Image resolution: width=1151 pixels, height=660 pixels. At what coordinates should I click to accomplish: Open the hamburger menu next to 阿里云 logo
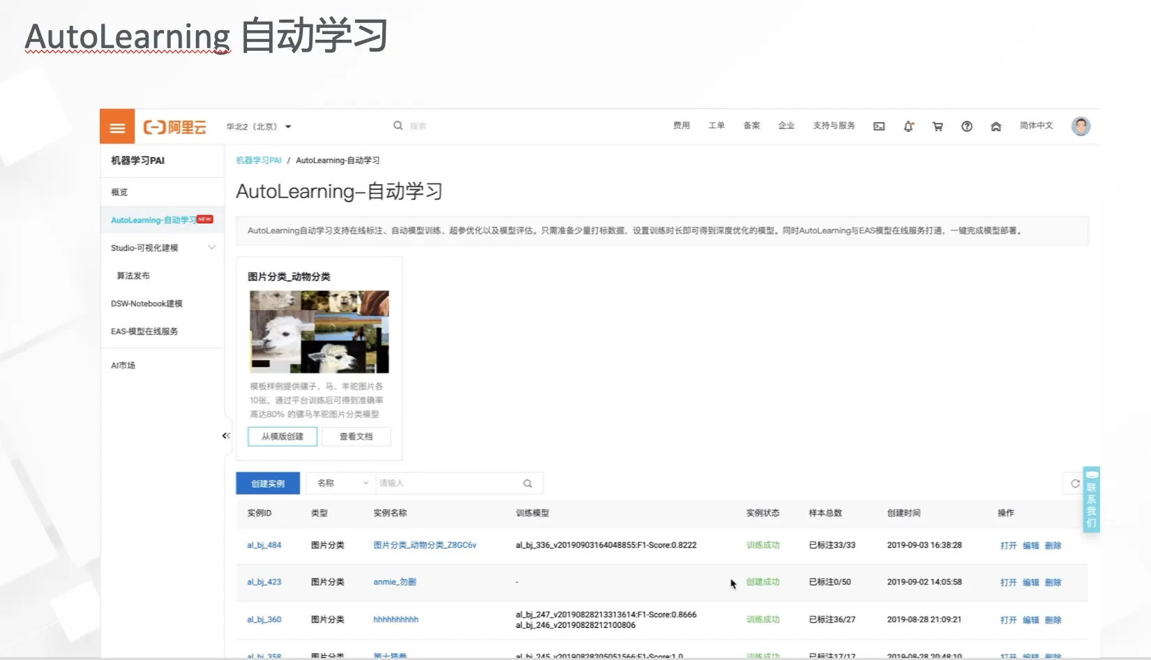coord(116,126)
